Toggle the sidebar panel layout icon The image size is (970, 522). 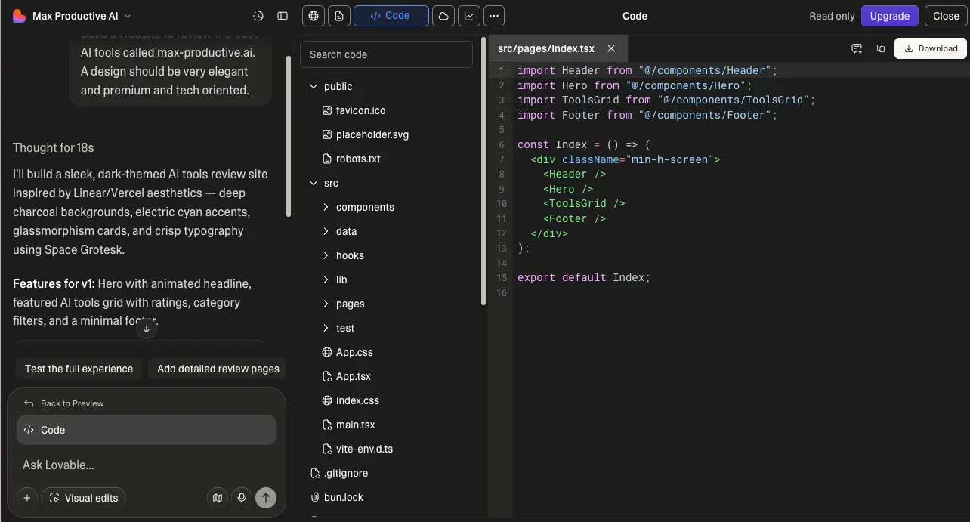coord(283,16)
